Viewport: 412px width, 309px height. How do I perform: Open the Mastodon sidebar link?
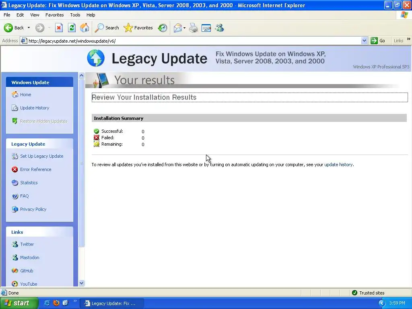29,257
